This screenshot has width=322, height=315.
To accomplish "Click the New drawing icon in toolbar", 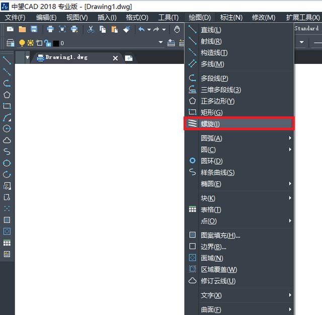I will [x=10, y=29].
